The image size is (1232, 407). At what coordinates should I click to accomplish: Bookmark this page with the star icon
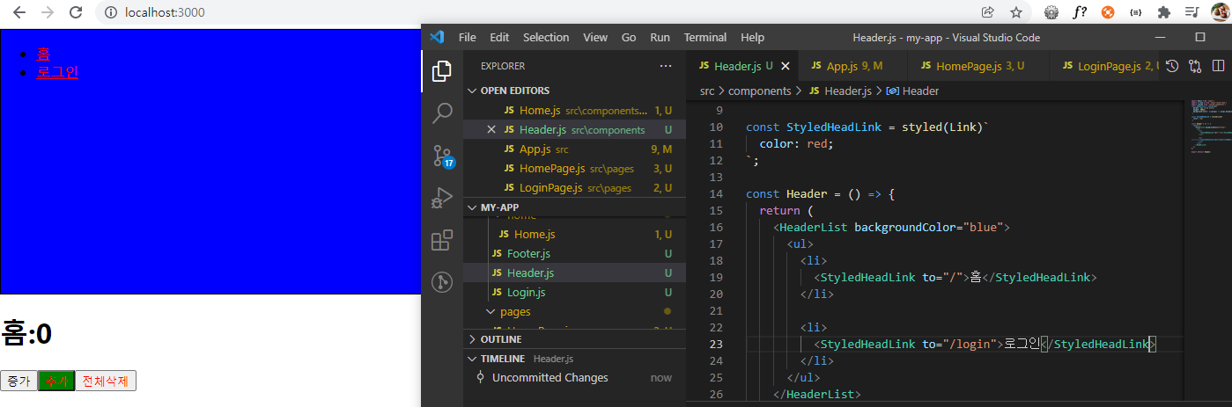(x=1015, y=12)
